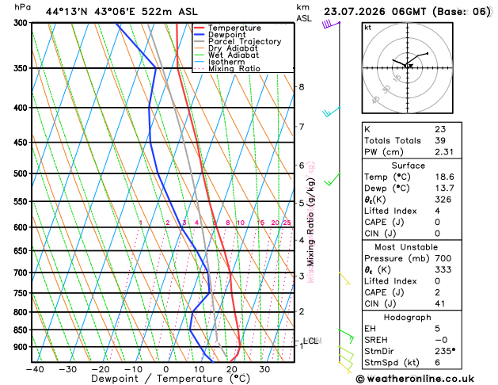Select the Isotherm legend entry
The width and height of the screenshot is (498, 385).
pyautogui.click(x=219, y=62)
